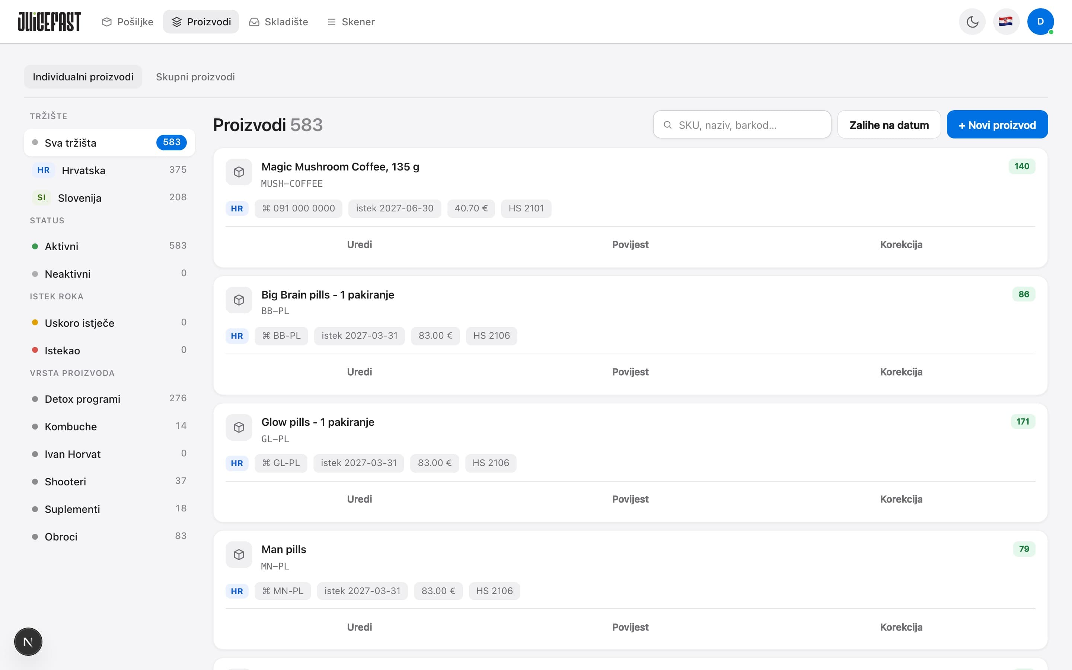
Task: Open the Pošiljke section
Action: [x=128, y=22]
